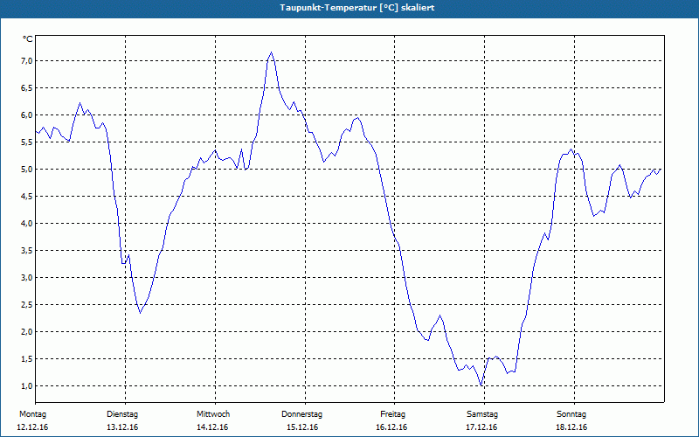Click the 4,0 y-axis label
This screenshot has height=437, width=699.
point(27,224)
